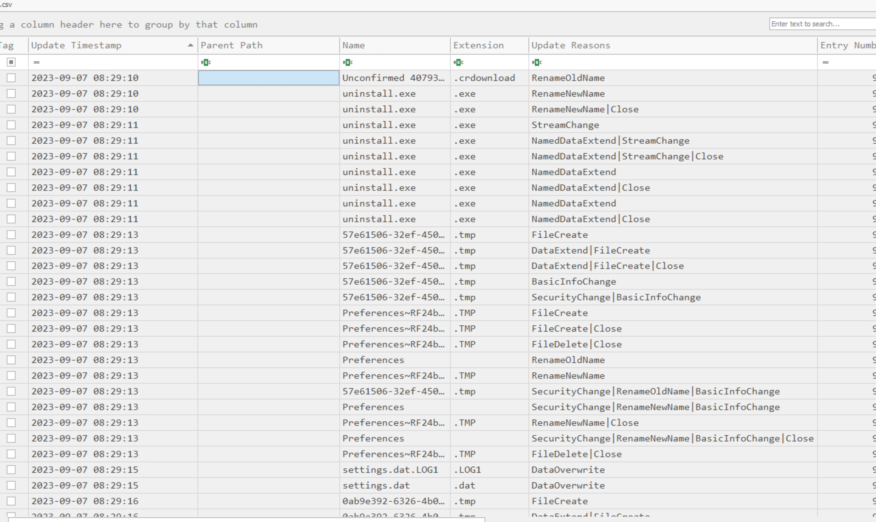The width and height of the screenshot is (876, 522).
Task: Click the '.crdownload' extension cell
Action: 489,78
